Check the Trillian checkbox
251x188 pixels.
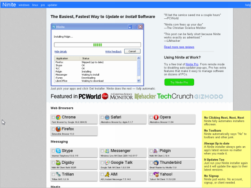point(53,174)
